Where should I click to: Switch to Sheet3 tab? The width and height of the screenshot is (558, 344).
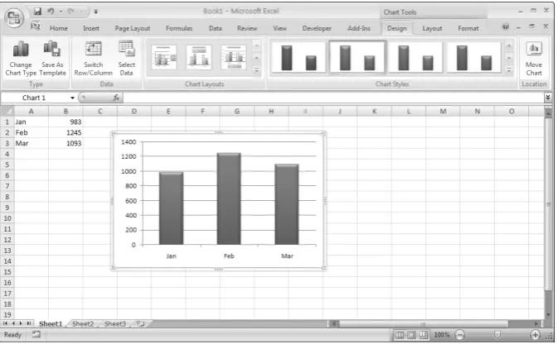[x=115, y=324]
